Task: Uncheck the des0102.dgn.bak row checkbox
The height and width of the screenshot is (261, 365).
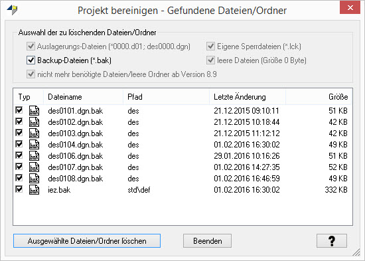Action: tap(19, 121)
